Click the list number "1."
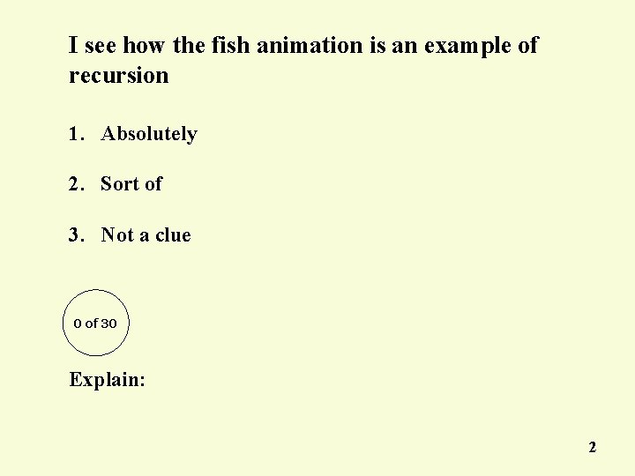Screen dimensions: 635x476 pyautogui.click(x=77, y=134)
